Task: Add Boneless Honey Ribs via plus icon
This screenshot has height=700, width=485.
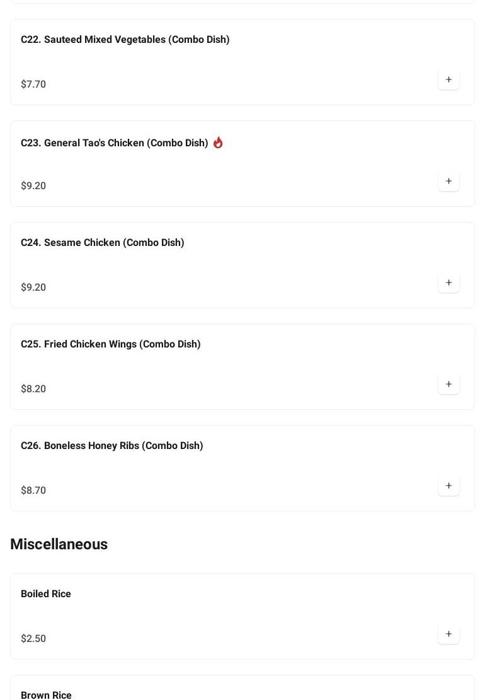Action: pyautogui.click(x=448, y=486)
